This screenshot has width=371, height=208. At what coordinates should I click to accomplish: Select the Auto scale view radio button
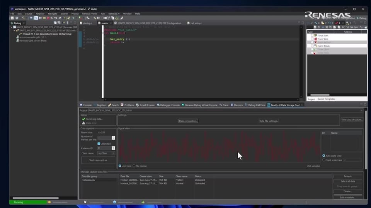[324, 156]
